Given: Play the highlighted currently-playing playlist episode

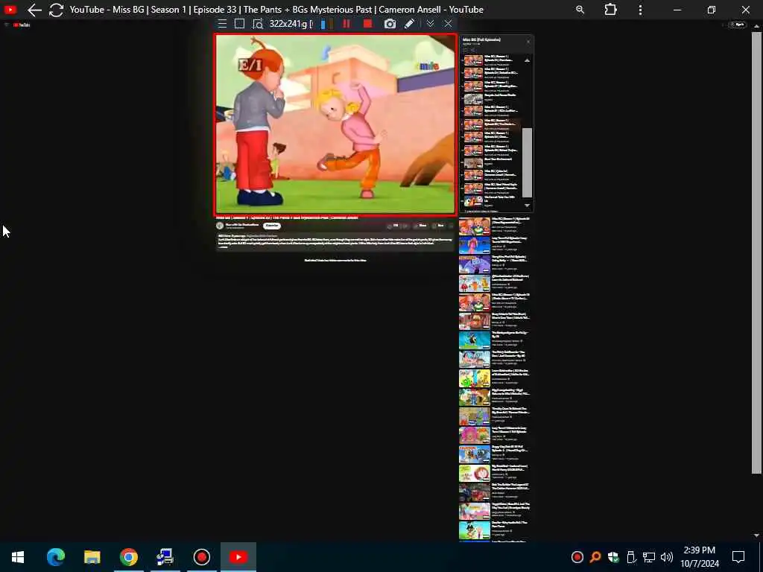Looking at the screenshot, I should click(x=492, y=124).
